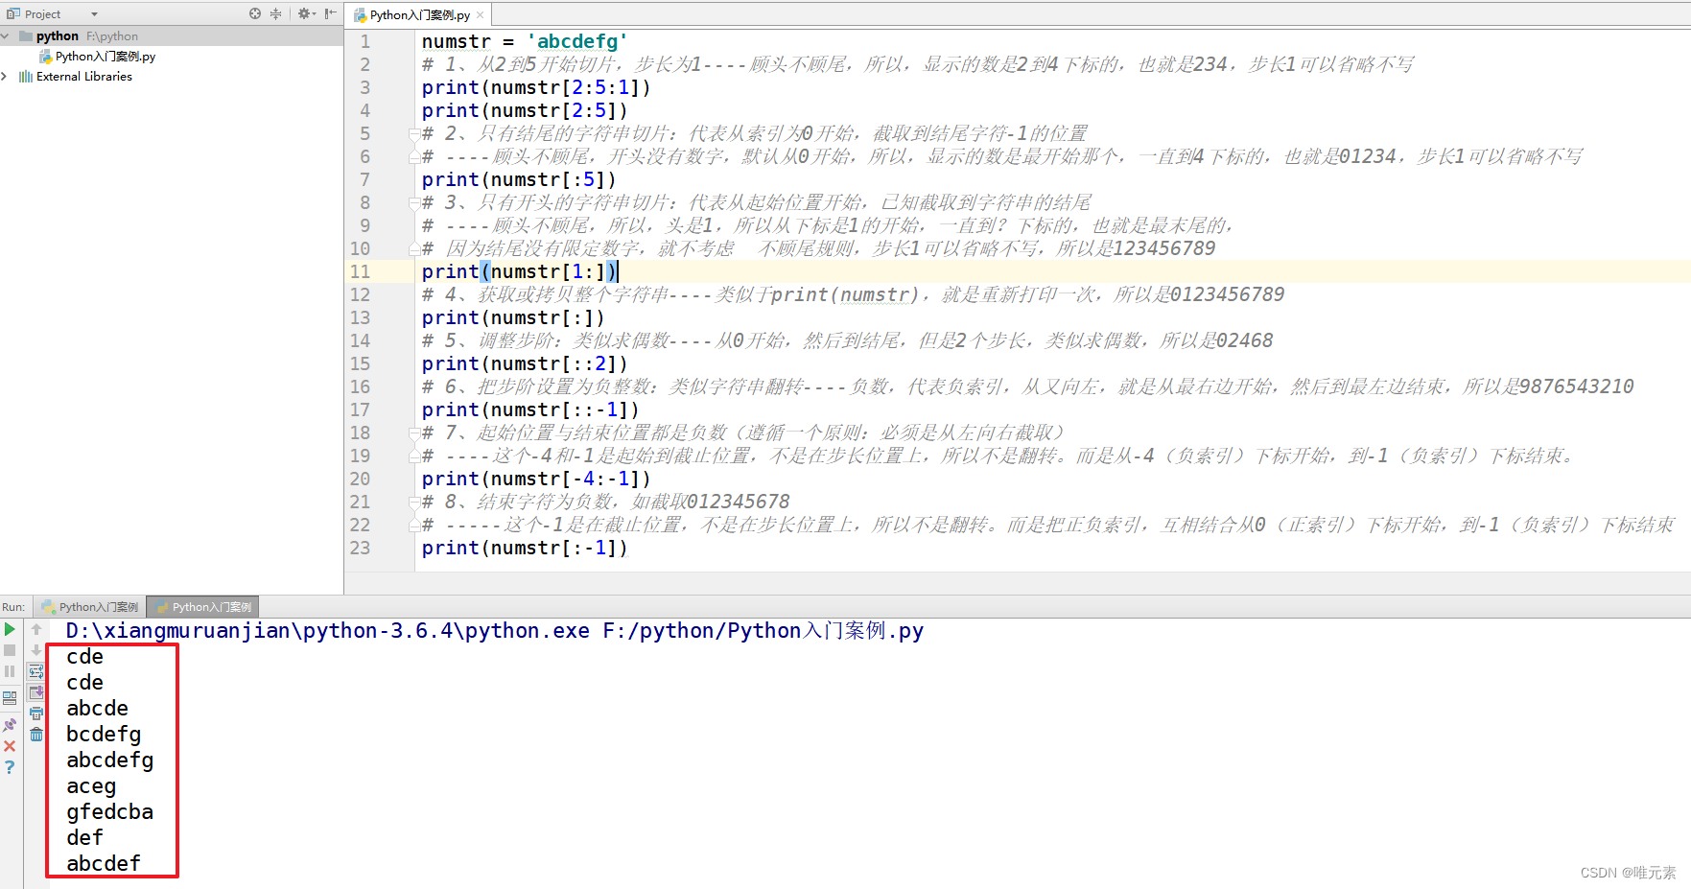1691x889 pixels.
Task: Click Restore Layout icon in Run panel
Action: coord(10,698)
